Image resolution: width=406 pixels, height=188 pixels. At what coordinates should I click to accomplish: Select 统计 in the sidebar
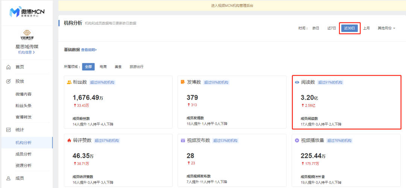point(20,130)
